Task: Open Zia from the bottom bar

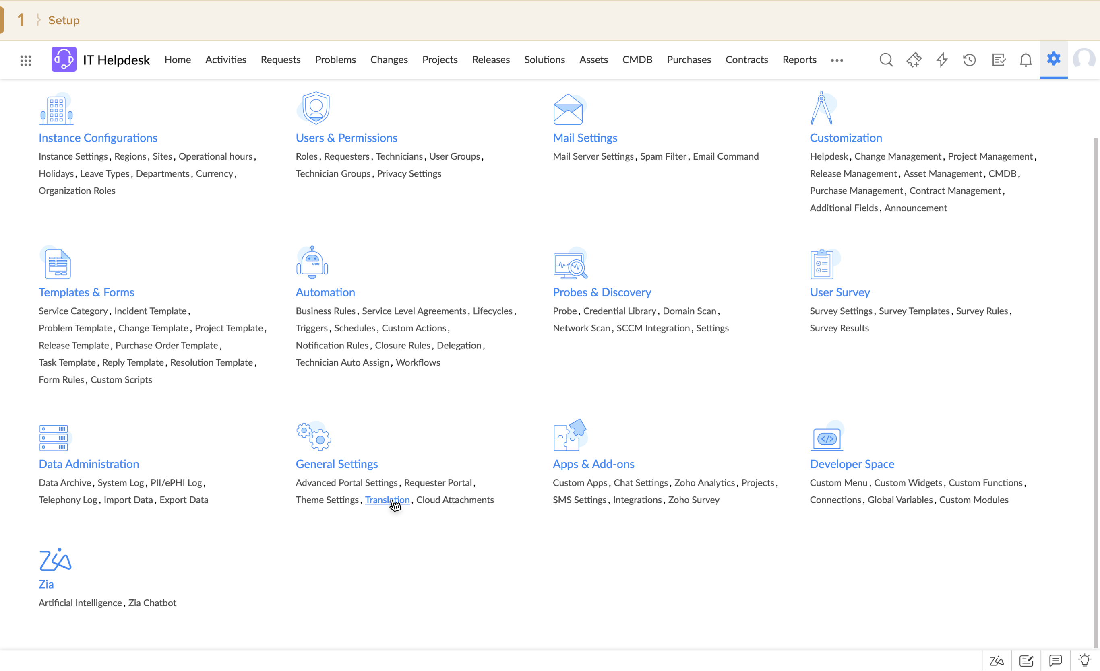Action: tap(997, 661)
